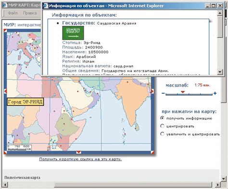Click popup scrollbar down arrow

coord(220,72)
